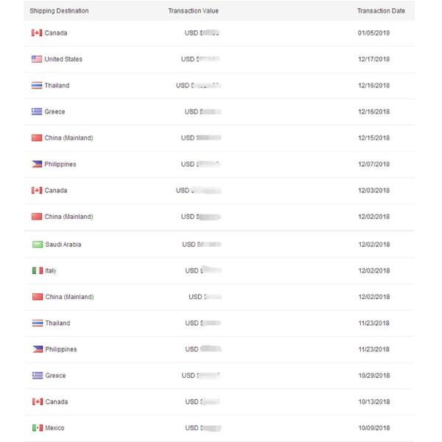The height and width of the screenshot is (442, 442).
Task: Click Greece flag in the 10/29/2018 row
Action: 37,376
